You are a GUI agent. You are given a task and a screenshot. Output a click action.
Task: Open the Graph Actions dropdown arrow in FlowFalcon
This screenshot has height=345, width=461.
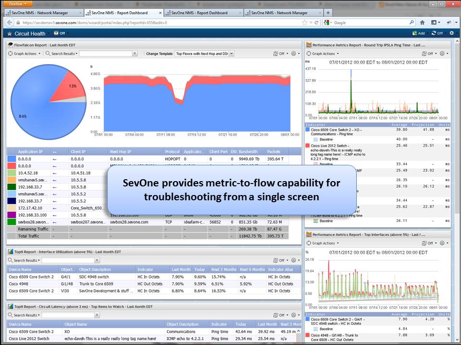click(39, 54)
